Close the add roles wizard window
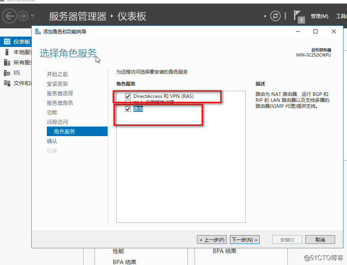Viewport: 347px width, 265px height. coord(334,32)
